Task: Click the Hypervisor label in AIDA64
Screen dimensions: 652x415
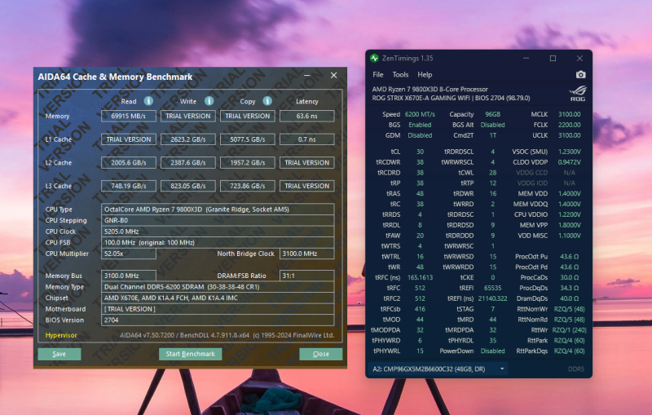Action: (61, 335)
